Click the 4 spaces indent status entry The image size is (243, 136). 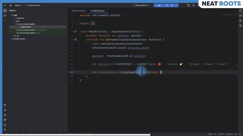pos(229,134)
